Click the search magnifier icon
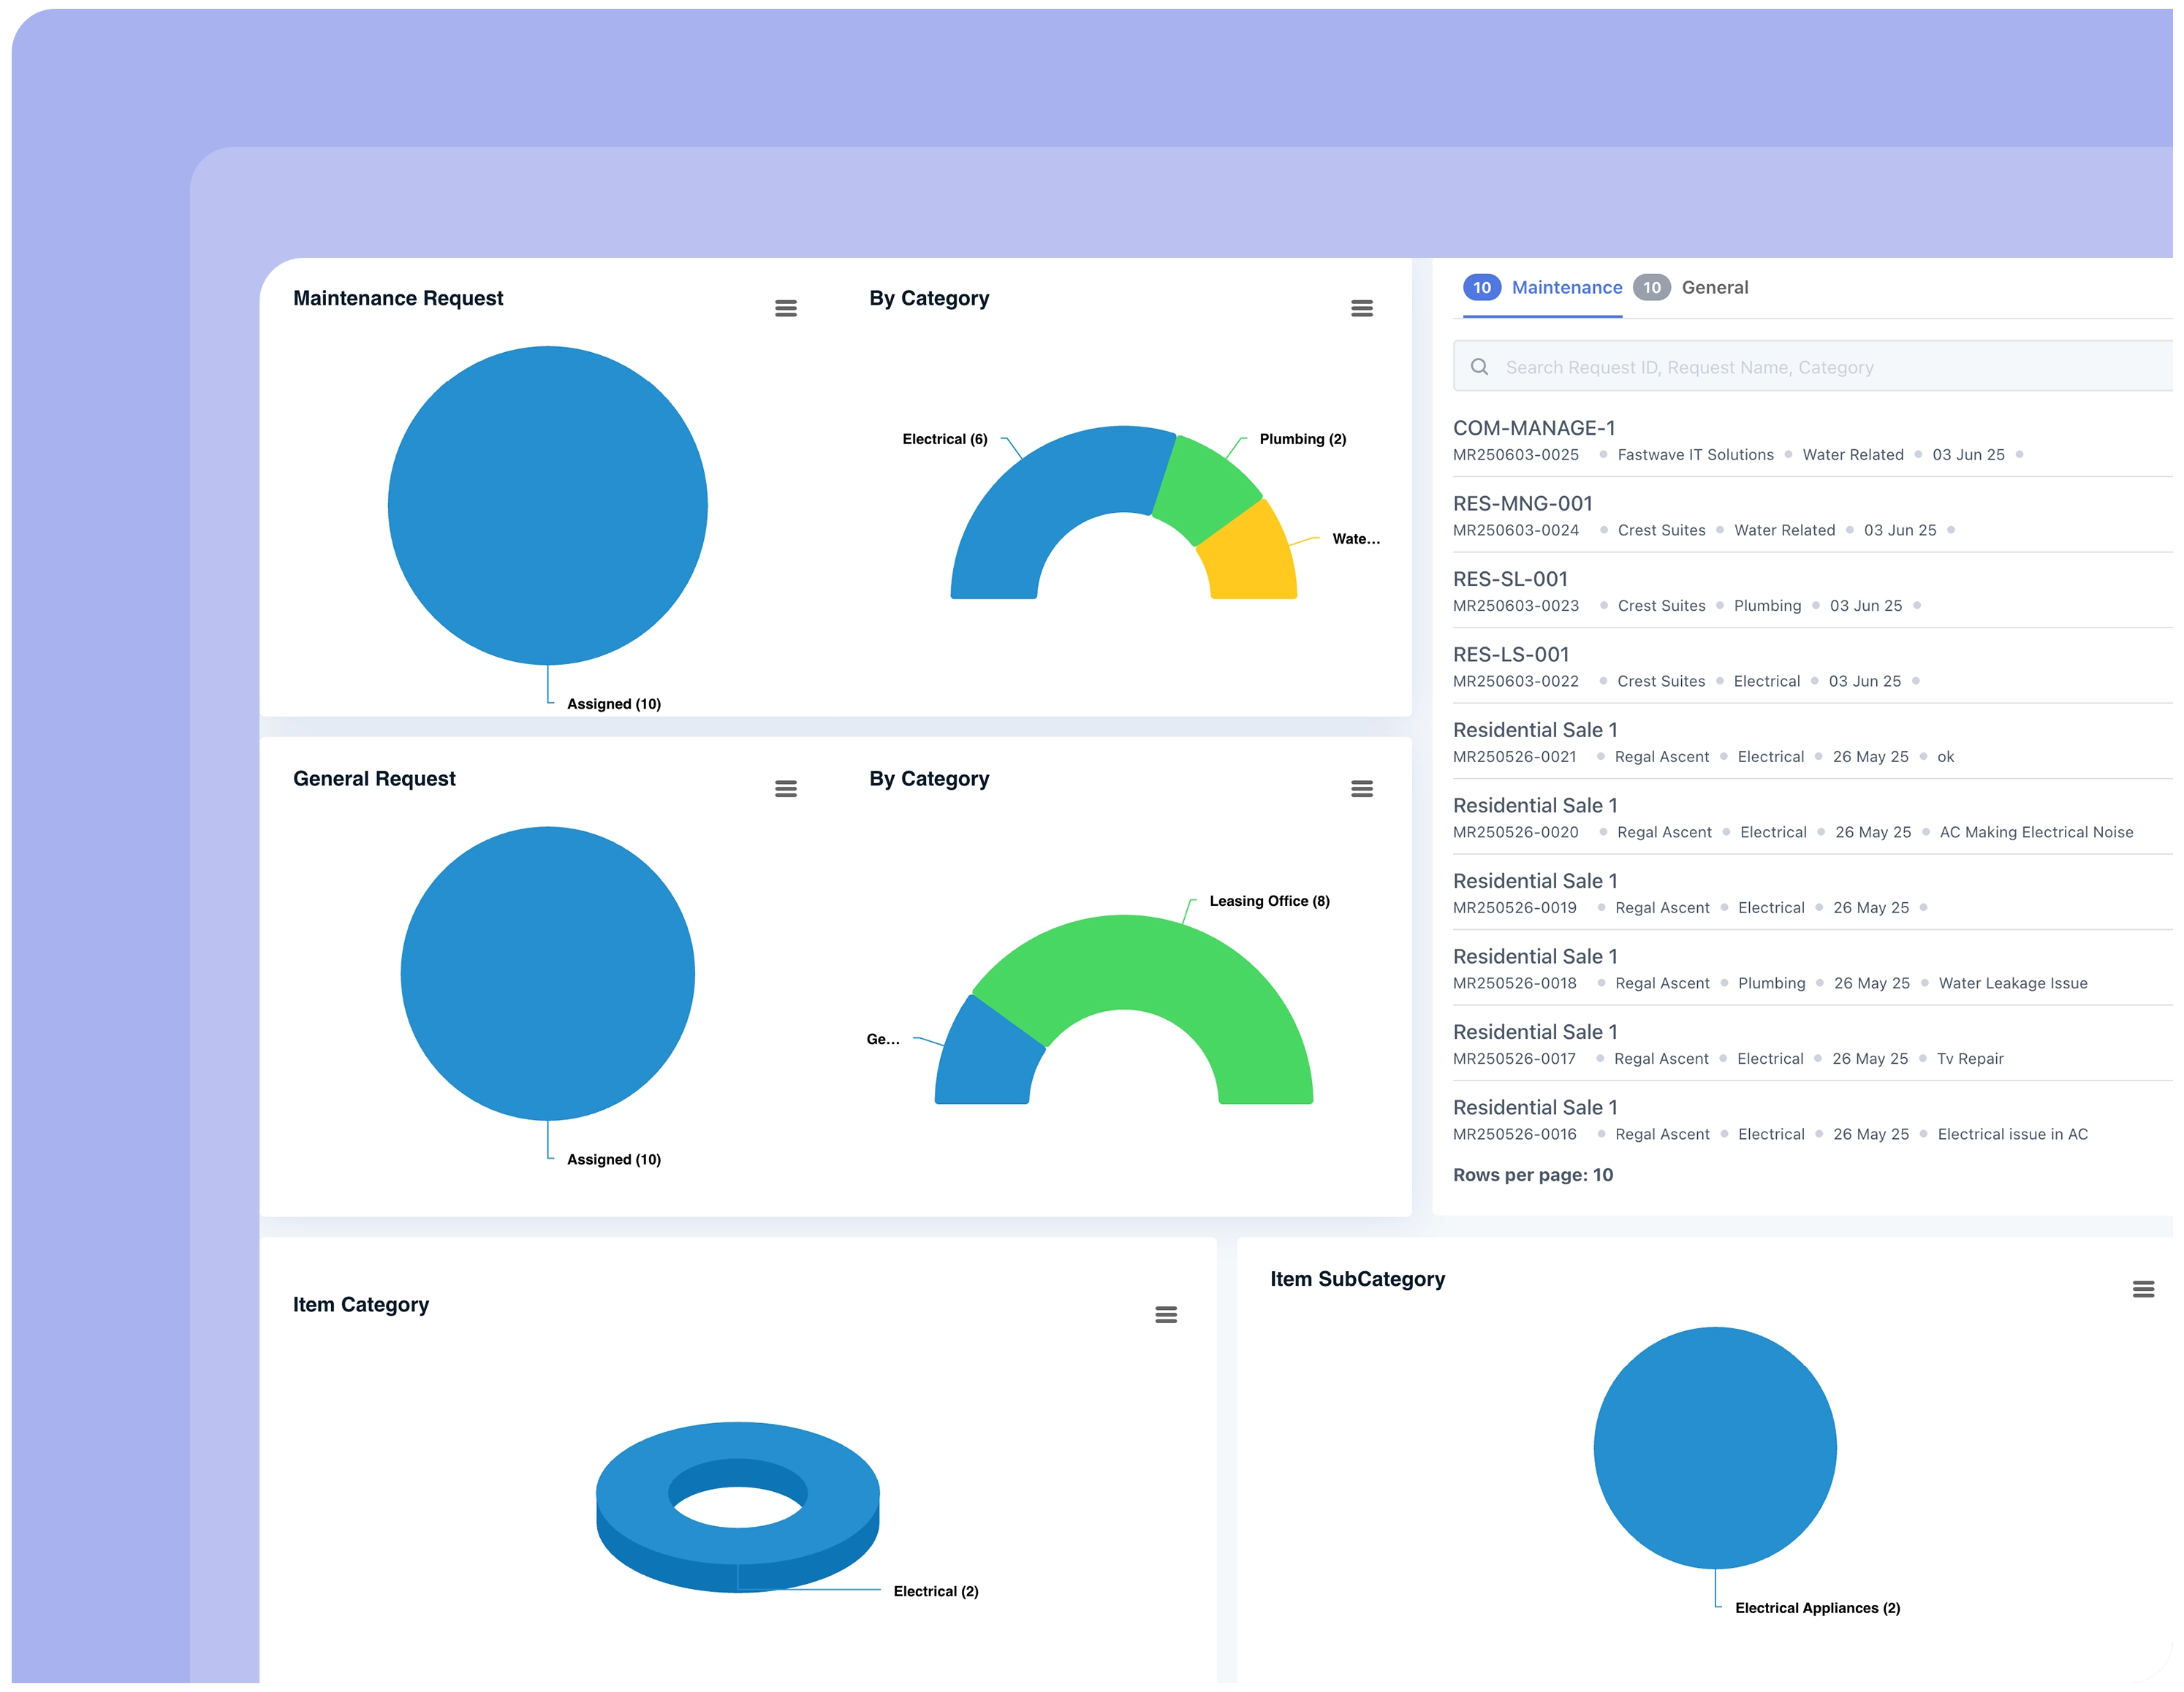Viewport: 2184px width, 1692px height. 1480,366
